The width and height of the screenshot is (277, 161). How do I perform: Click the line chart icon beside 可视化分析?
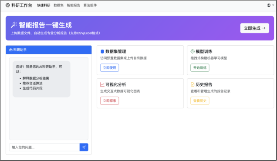pos(102,84)
